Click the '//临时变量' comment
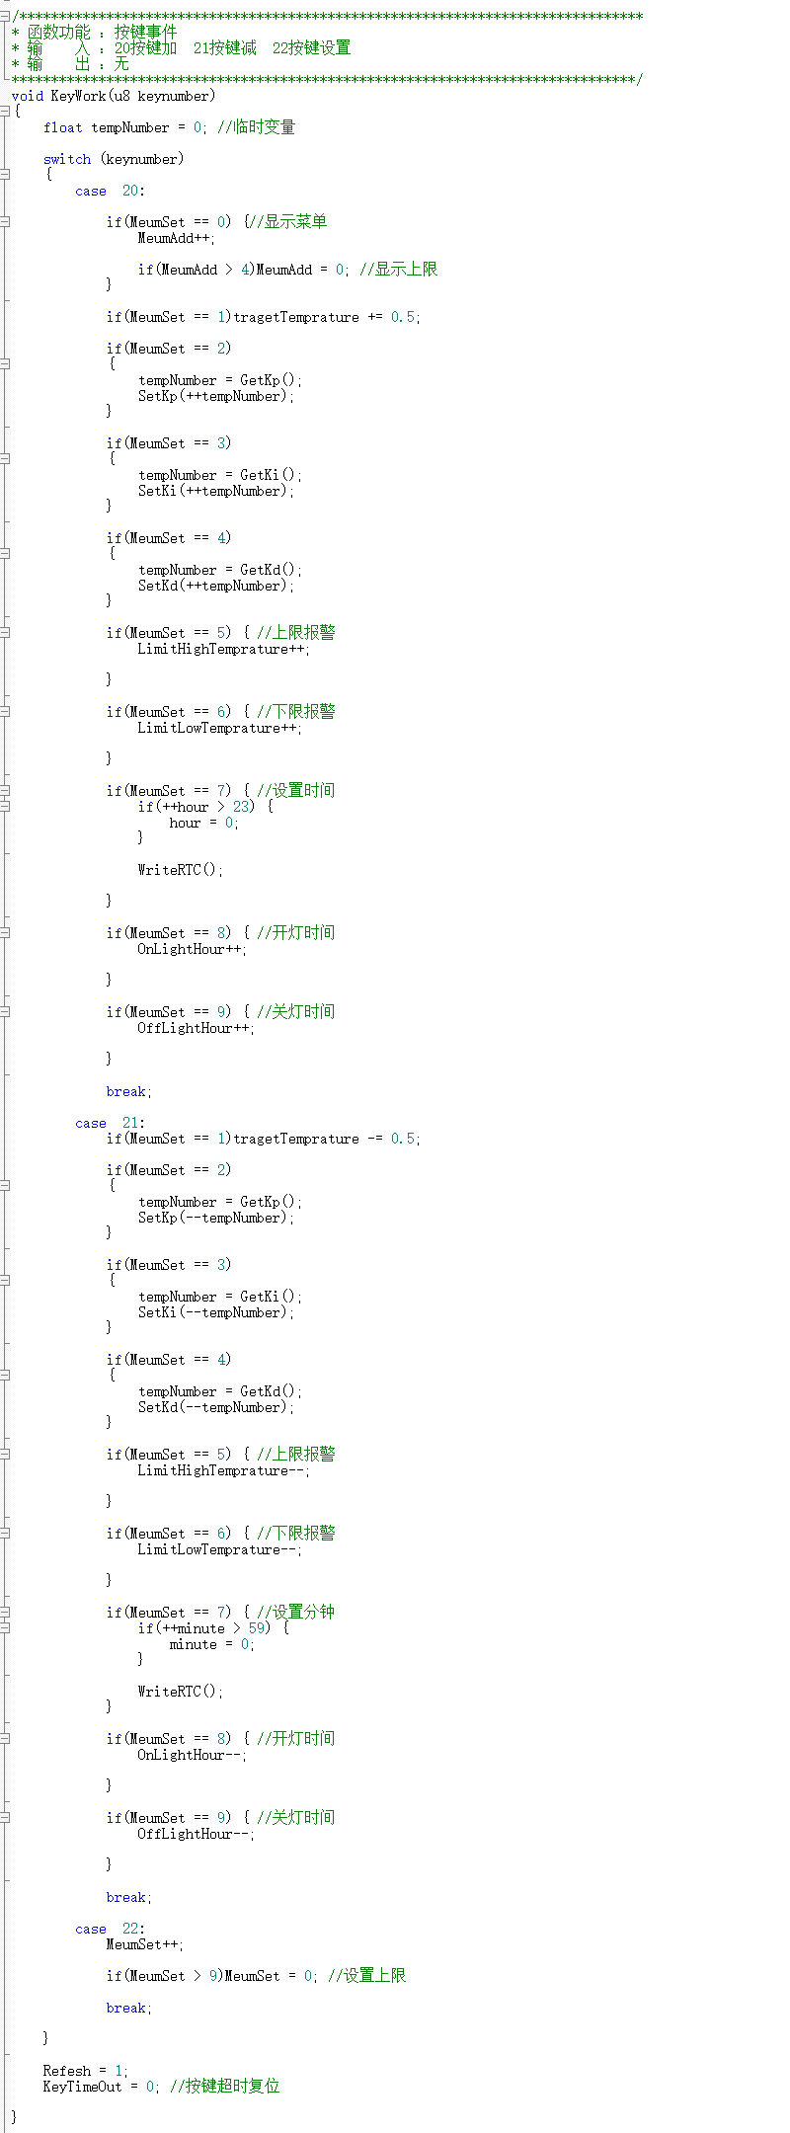 click(x=256, y=127)
